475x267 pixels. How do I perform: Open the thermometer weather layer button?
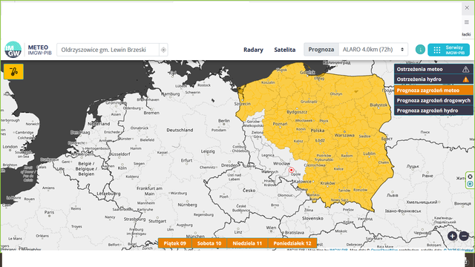click(13, 72)
